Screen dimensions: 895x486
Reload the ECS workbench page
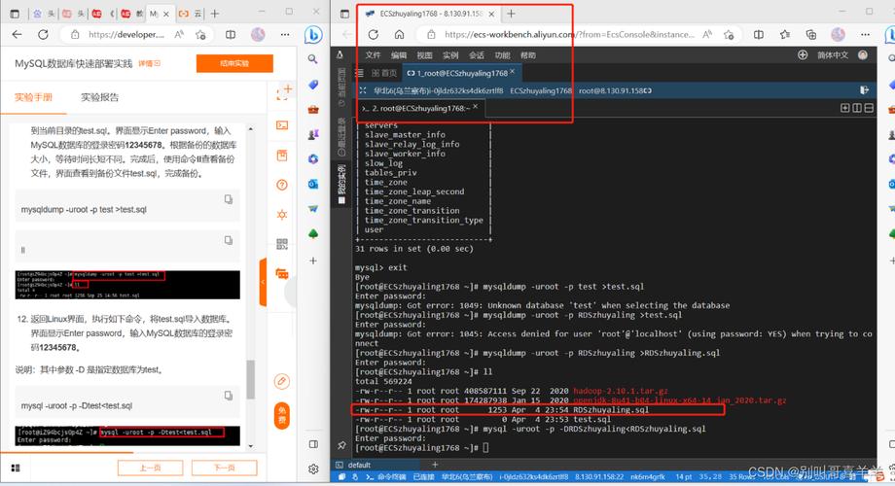[374, 35]
